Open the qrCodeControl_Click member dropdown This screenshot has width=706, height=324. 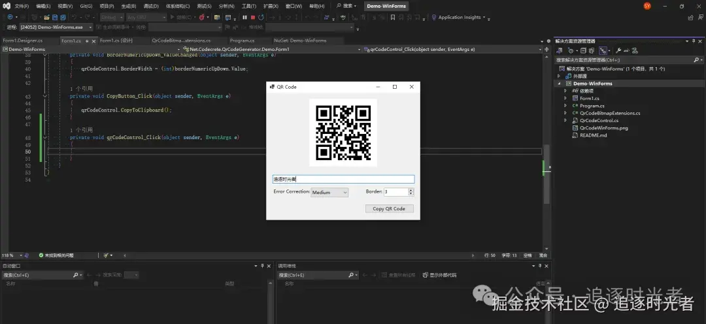point(452,50)
